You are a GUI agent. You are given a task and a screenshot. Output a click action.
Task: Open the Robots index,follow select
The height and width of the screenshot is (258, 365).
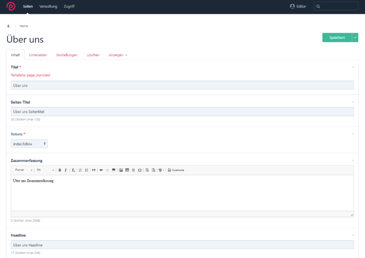point(29,144)
